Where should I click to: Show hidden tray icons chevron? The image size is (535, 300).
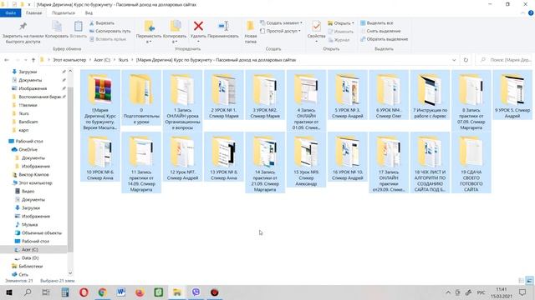click(x=448, y=292)
